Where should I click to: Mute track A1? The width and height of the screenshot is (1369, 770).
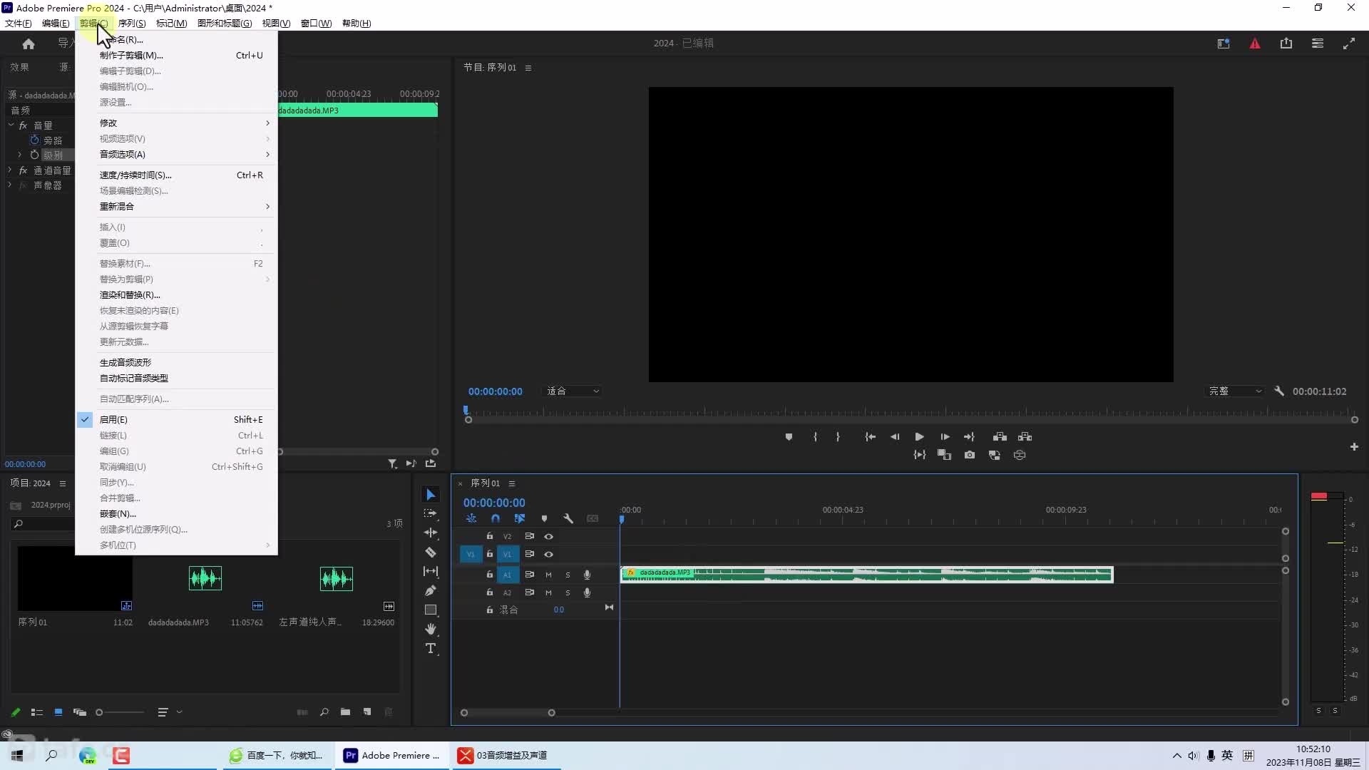coord(548,575)
